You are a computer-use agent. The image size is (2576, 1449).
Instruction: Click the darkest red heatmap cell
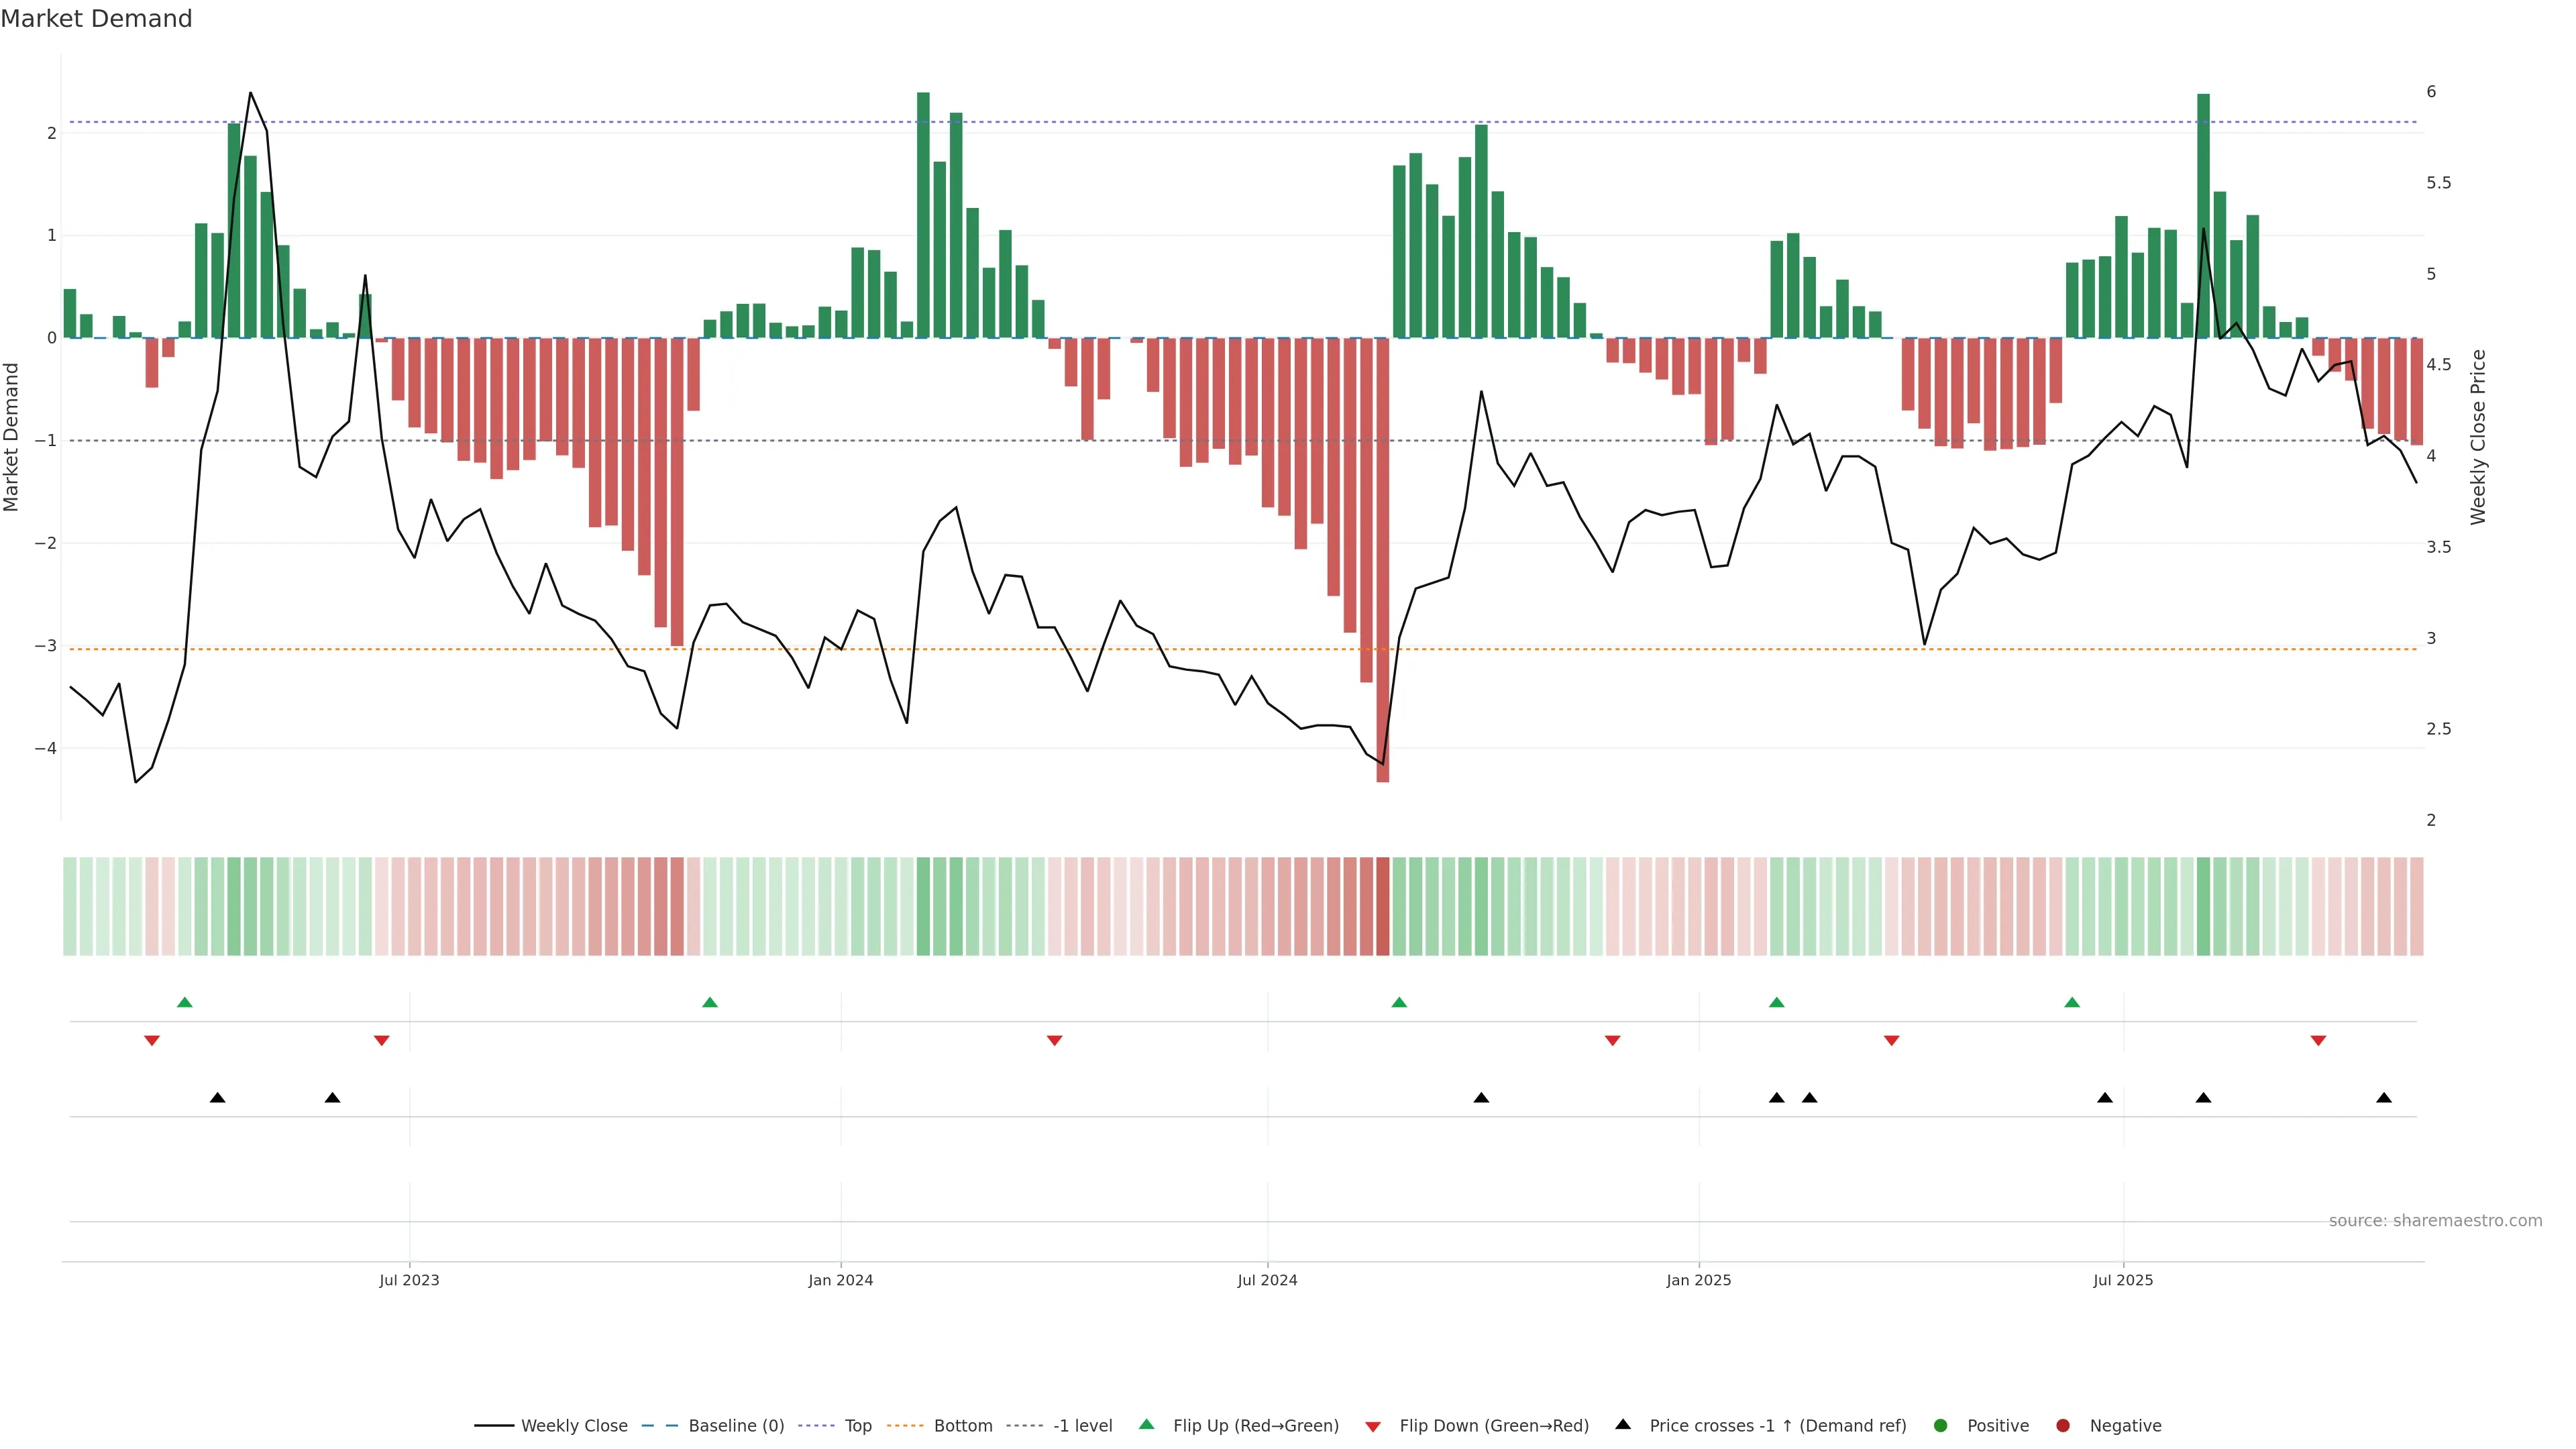coord(1383,906)
